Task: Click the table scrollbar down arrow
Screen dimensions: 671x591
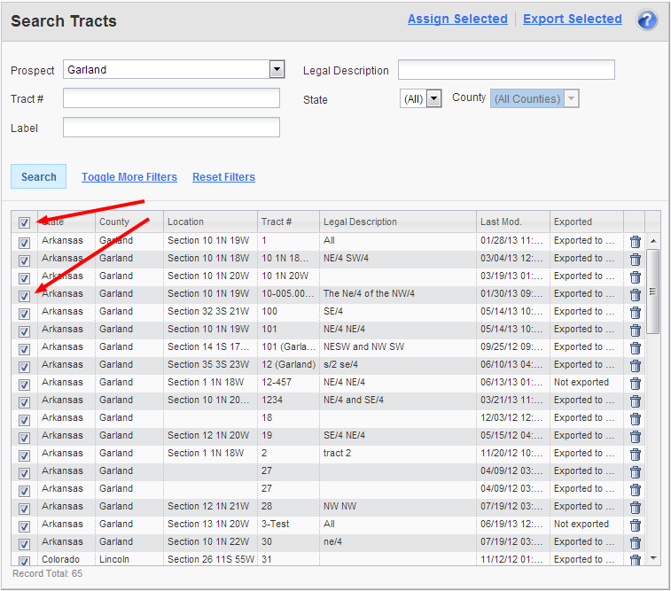Action: 653,558
